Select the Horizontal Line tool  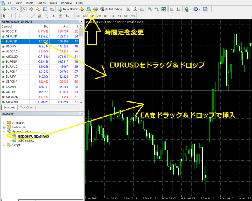tap(26, 16)
